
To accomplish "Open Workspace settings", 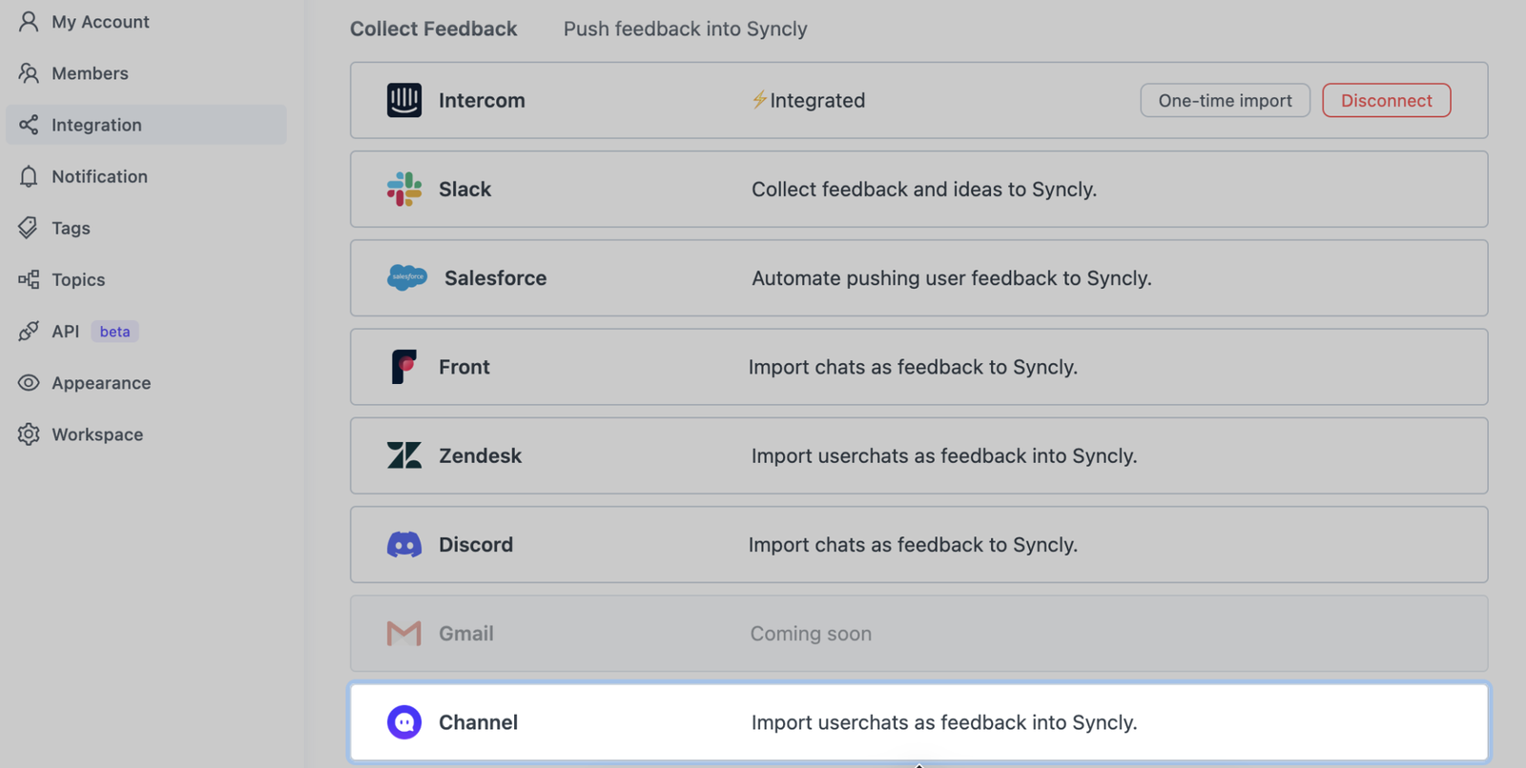I will click(96, 435).
